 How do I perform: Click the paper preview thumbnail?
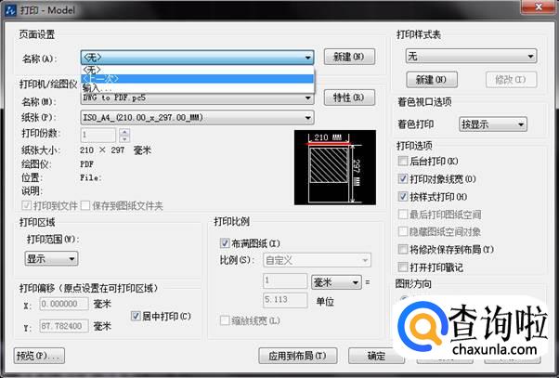(335, 167)
